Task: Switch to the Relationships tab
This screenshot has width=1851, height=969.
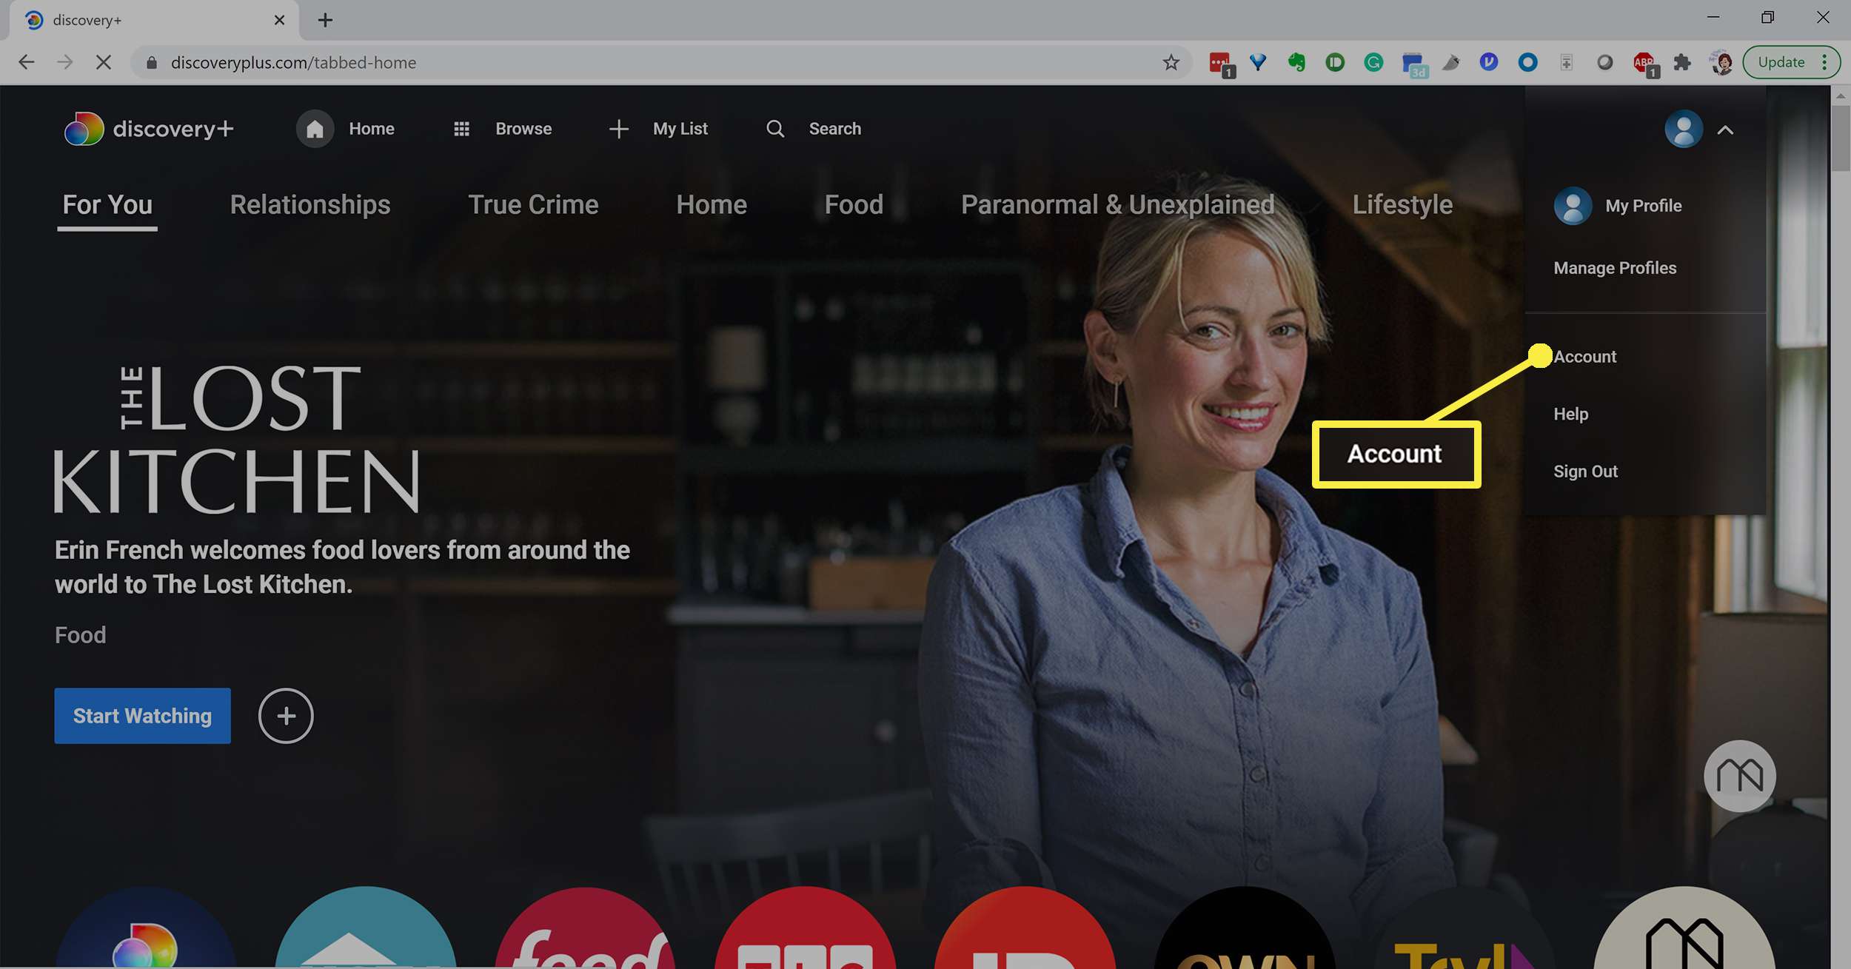Action: point(310,205)
